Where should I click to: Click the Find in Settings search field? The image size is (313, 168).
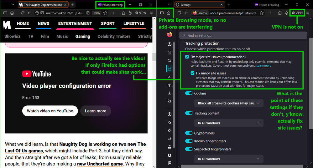click(x=243, y=35)
